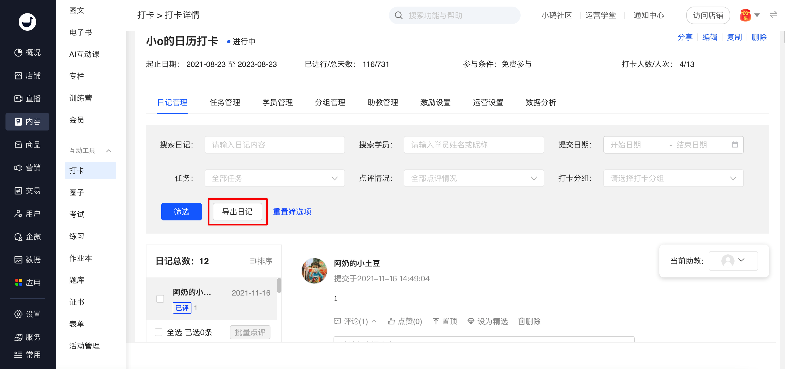Open the 全部任务 task dropdown
Viewport: 785px width, 369px height.
point(274,178)
